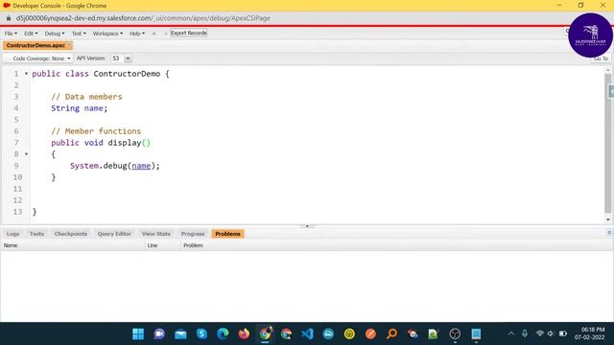Show hidden system tray icons

pos(511,333)
